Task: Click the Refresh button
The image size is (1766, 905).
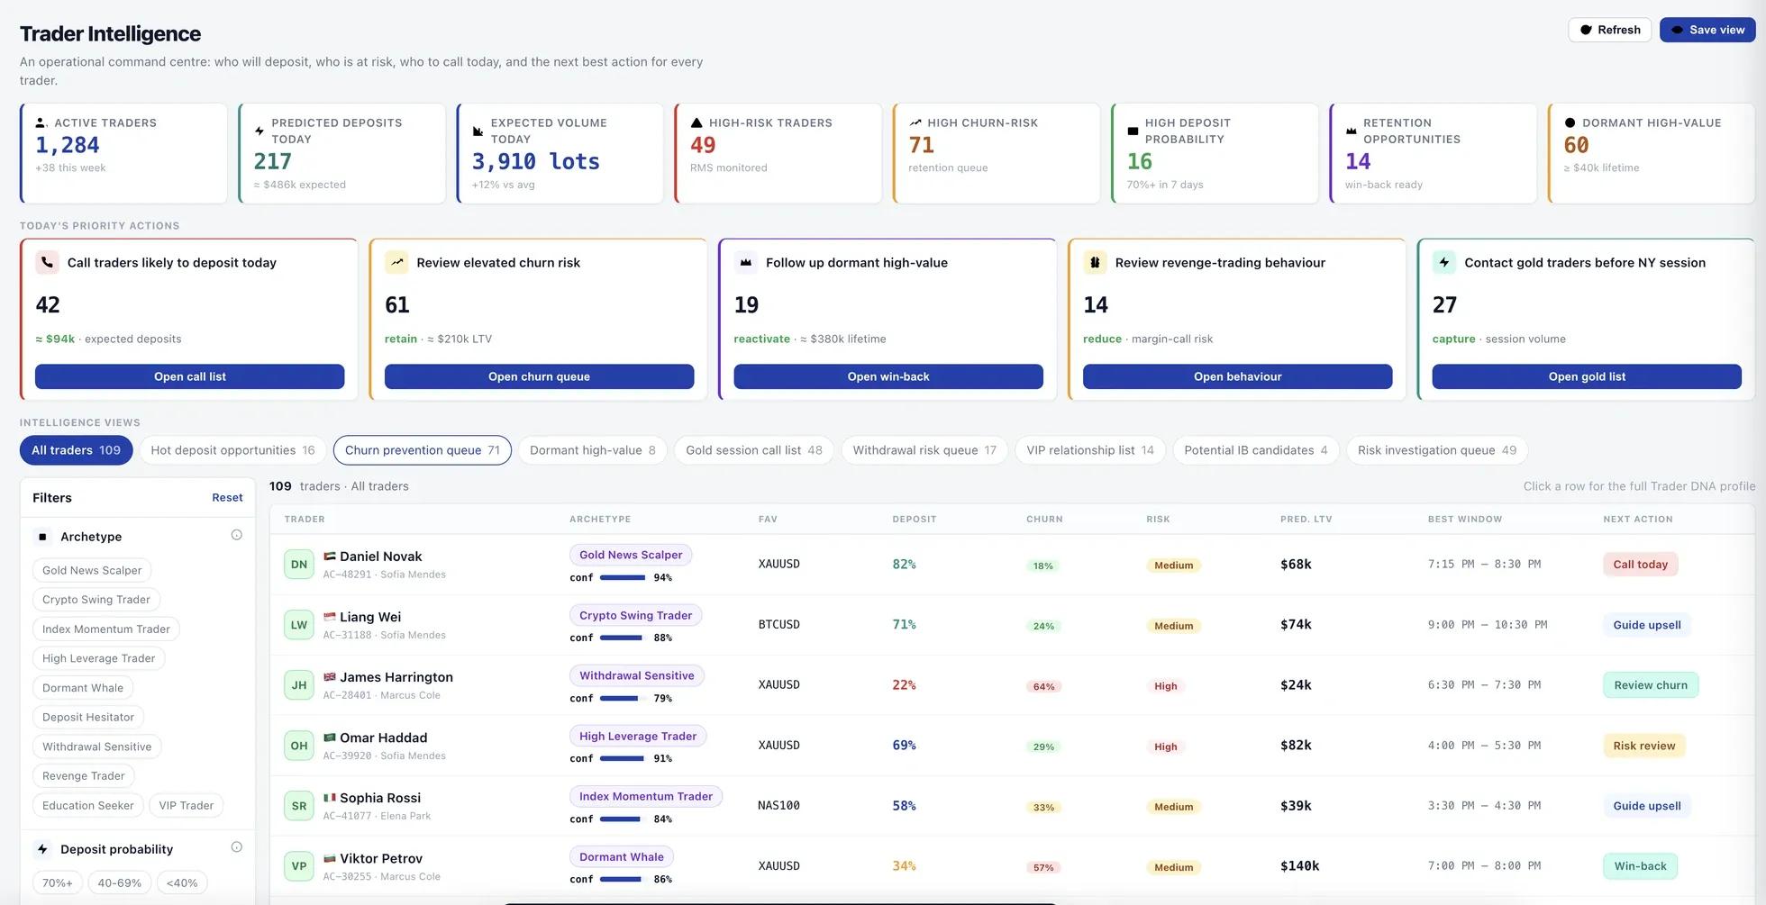Action: (1610, 30)
